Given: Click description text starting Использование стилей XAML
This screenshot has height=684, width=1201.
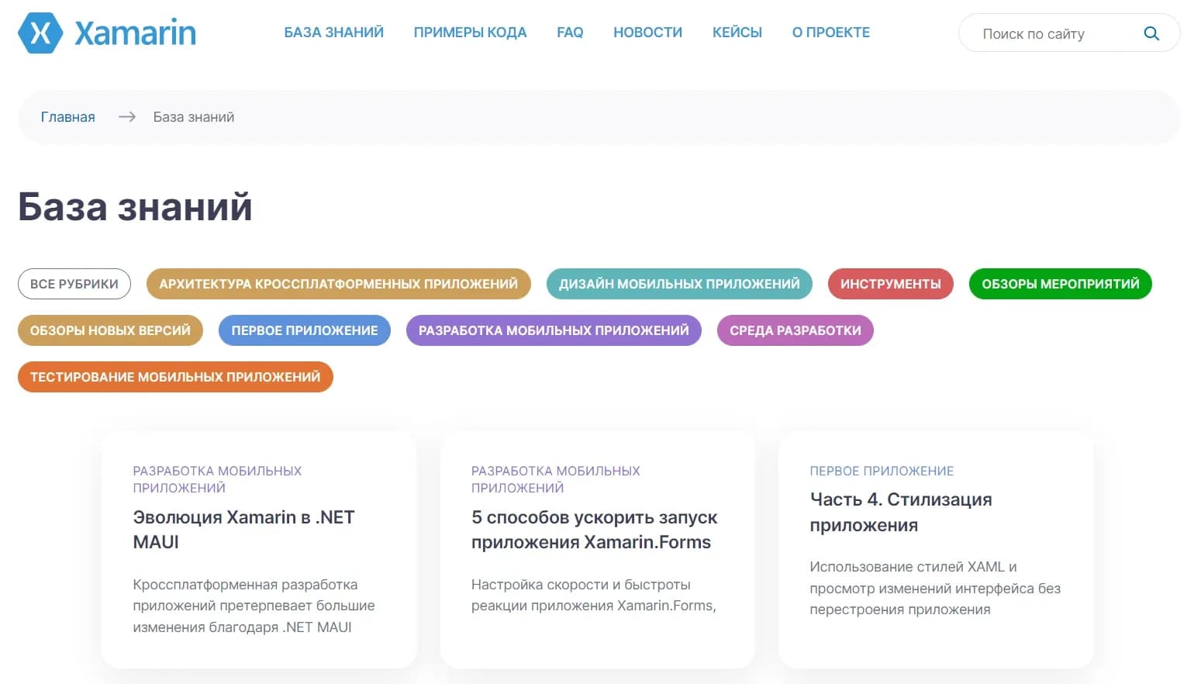Looking at the screenshot, I should pyautogui.click(x=934, y=588).
